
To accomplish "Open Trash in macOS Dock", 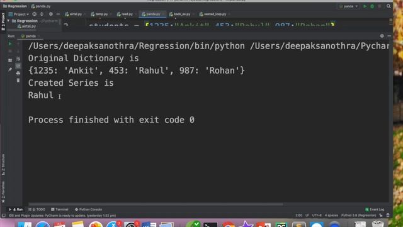I will (378, 224).
